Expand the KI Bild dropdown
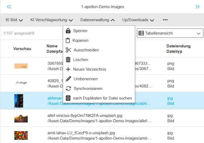204x143 pixels. coord(14,20)
